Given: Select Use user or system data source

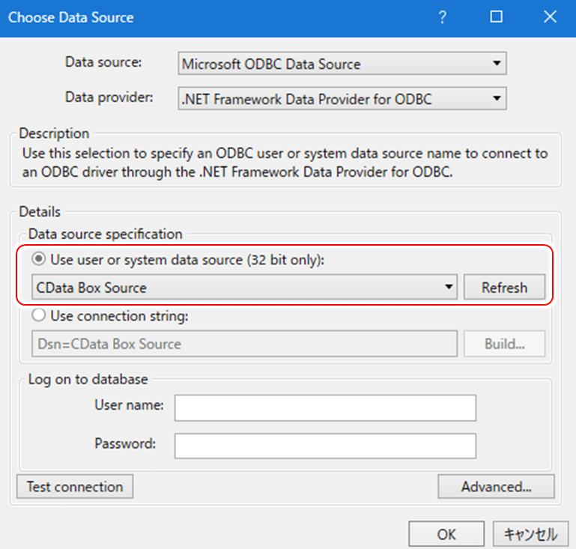Looking at the screenshot, I should [x=39, y=259].
